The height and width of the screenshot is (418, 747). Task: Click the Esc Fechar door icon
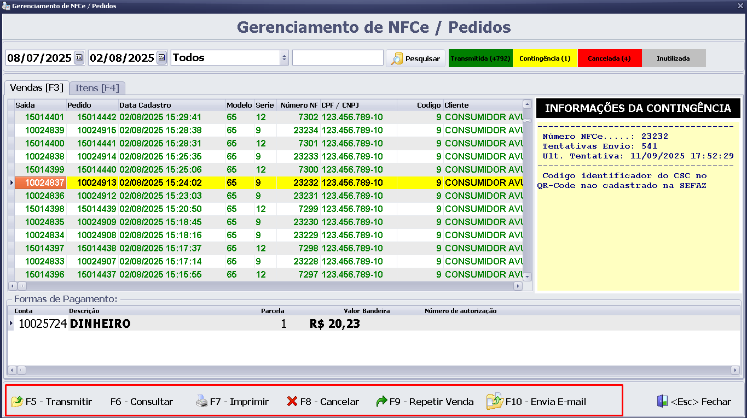(662, 402)
